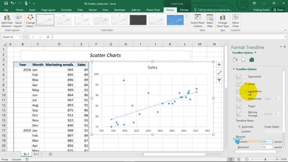Click the Sales chart title
The image size is (288, 162).
click(152, 67)
